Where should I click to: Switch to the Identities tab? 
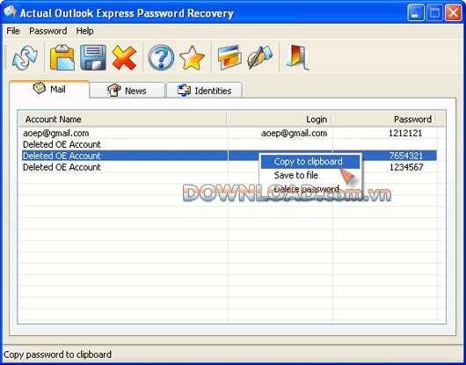pos(205,91)
